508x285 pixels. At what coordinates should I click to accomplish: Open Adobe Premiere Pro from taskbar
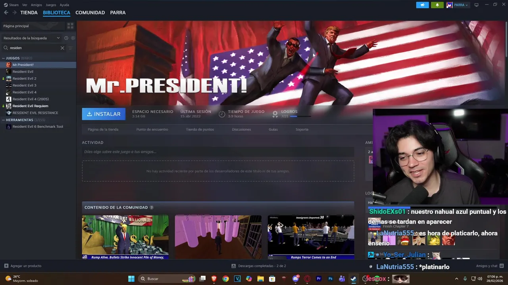(x=319, y=279)
